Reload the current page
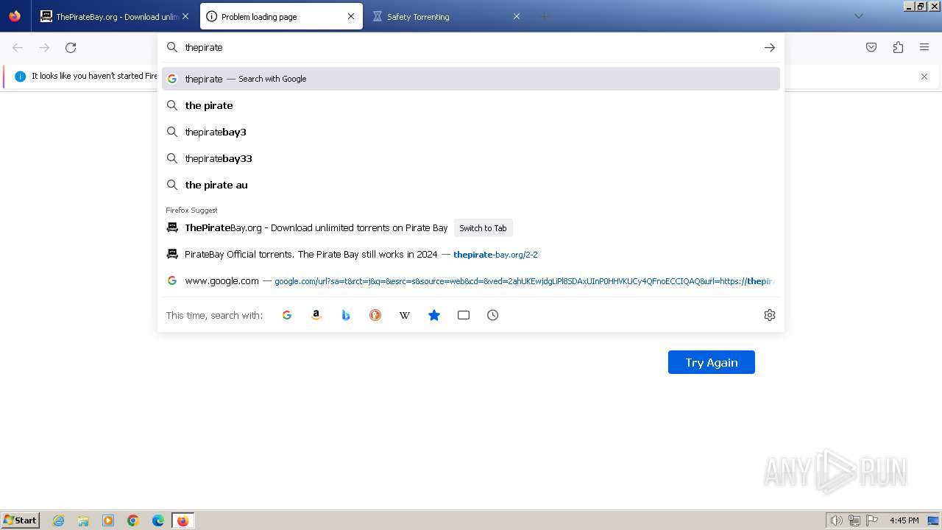The width and height of the screenshot is (942, 530). [x=71, y=48]
